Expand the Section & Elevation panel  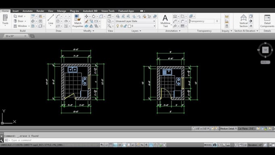246,31
